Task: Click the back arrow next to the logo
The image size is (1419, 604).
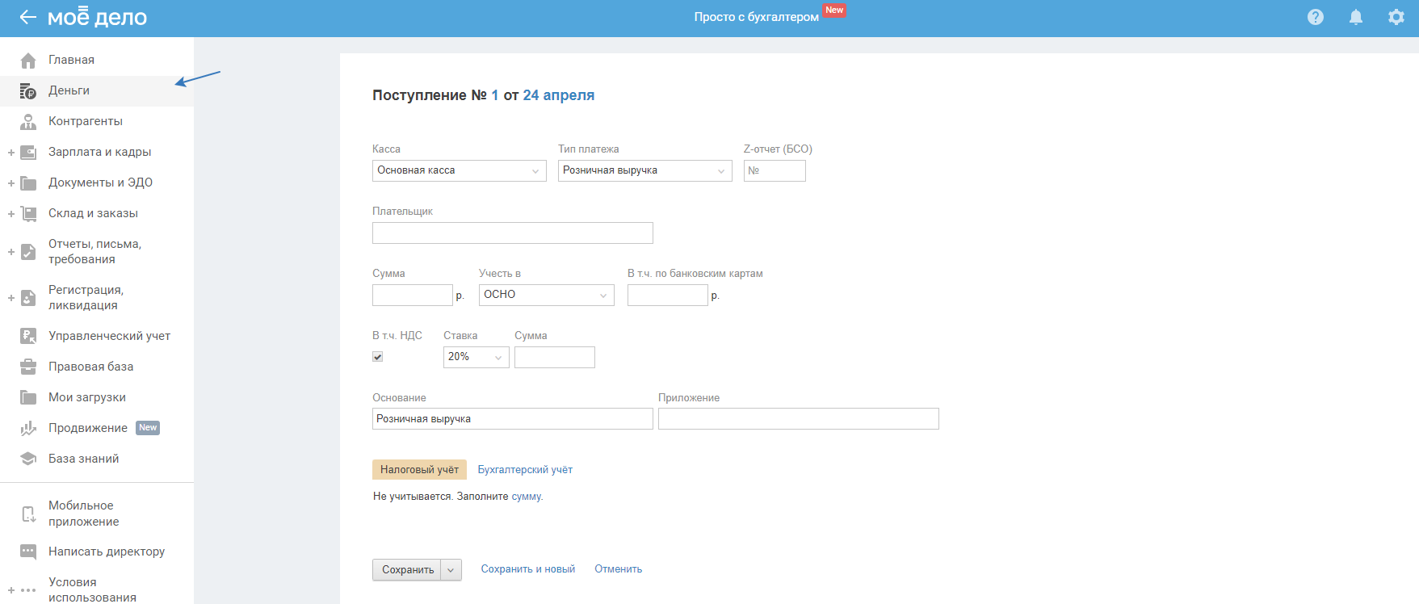Action: (27, 17)
